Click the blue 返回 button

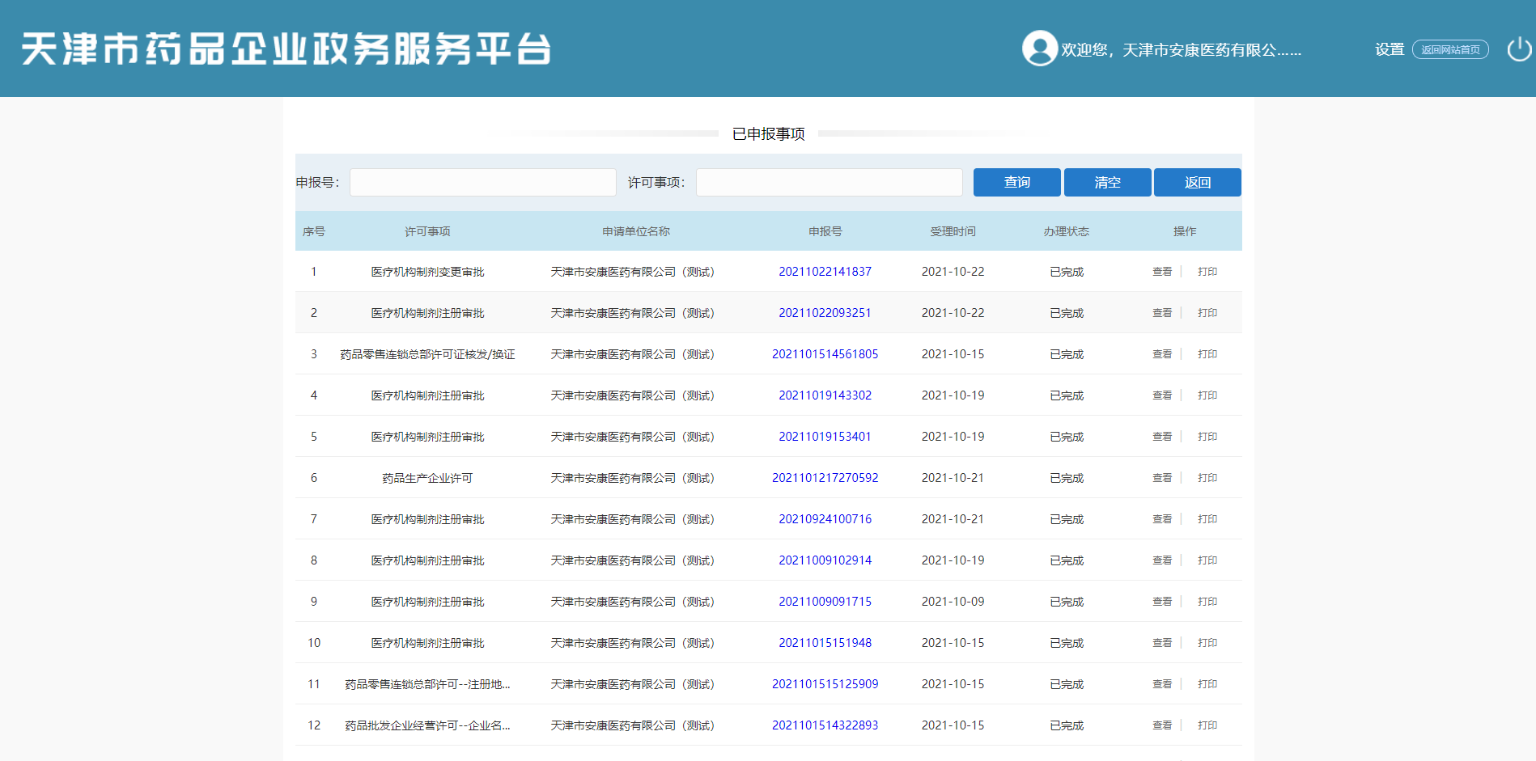pos(1197,183)
